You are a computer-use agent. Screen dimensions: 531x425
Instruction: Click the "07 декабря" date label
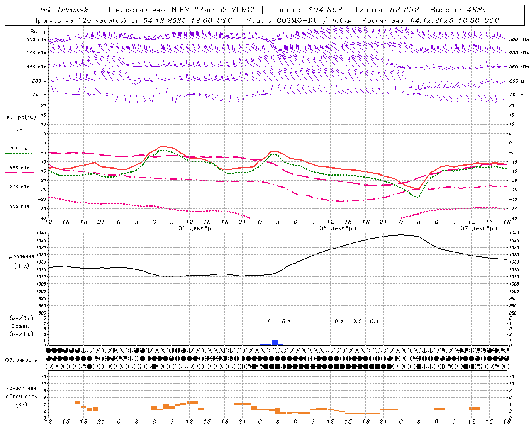coord(479,228)
